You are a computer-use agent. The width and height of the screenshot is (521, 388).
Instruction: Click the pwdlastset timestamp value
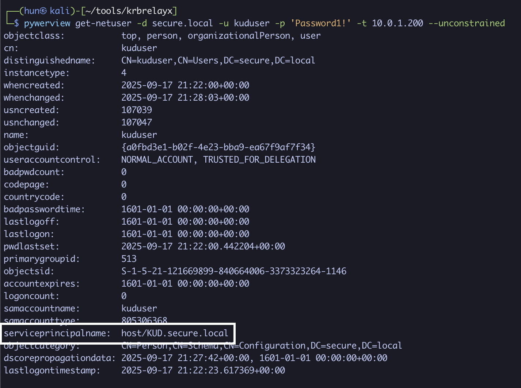203,247
